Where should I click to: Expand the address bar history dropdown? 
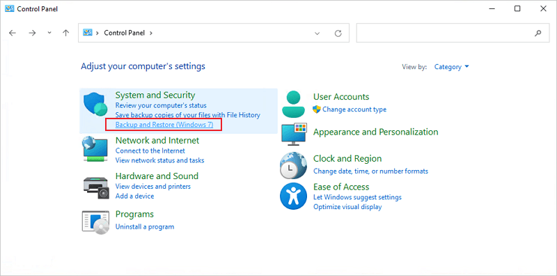317,33
